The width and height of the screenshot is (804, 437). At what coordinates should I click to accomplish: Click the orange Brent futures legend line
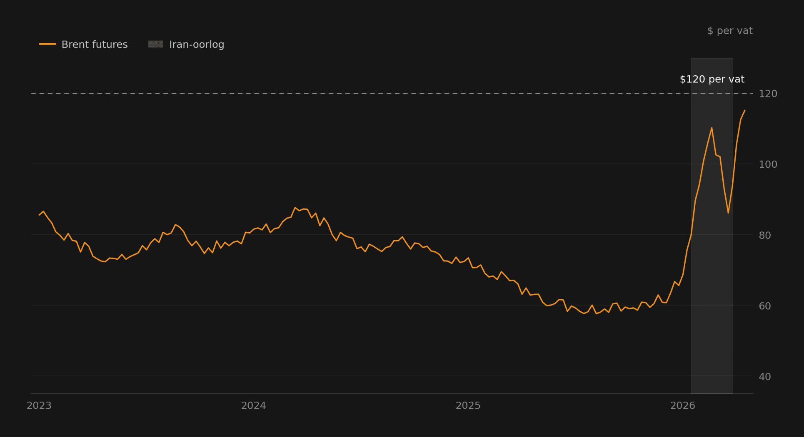47,44
